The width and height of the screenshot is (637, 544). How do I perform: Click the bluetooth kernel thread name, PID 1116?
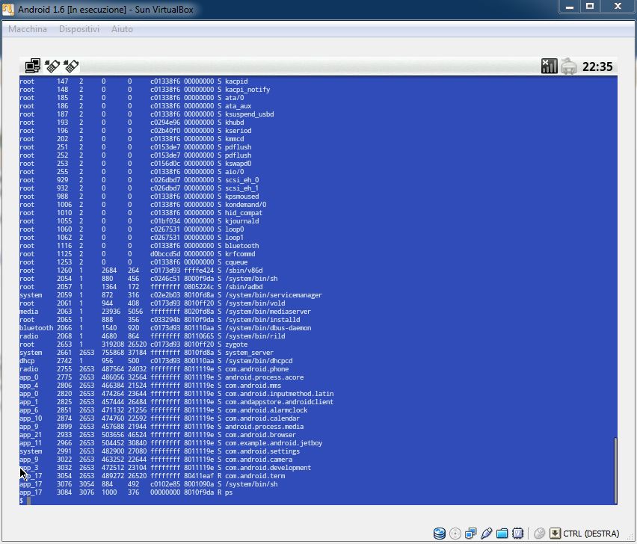pyautogui.click(x=241, y=246)
